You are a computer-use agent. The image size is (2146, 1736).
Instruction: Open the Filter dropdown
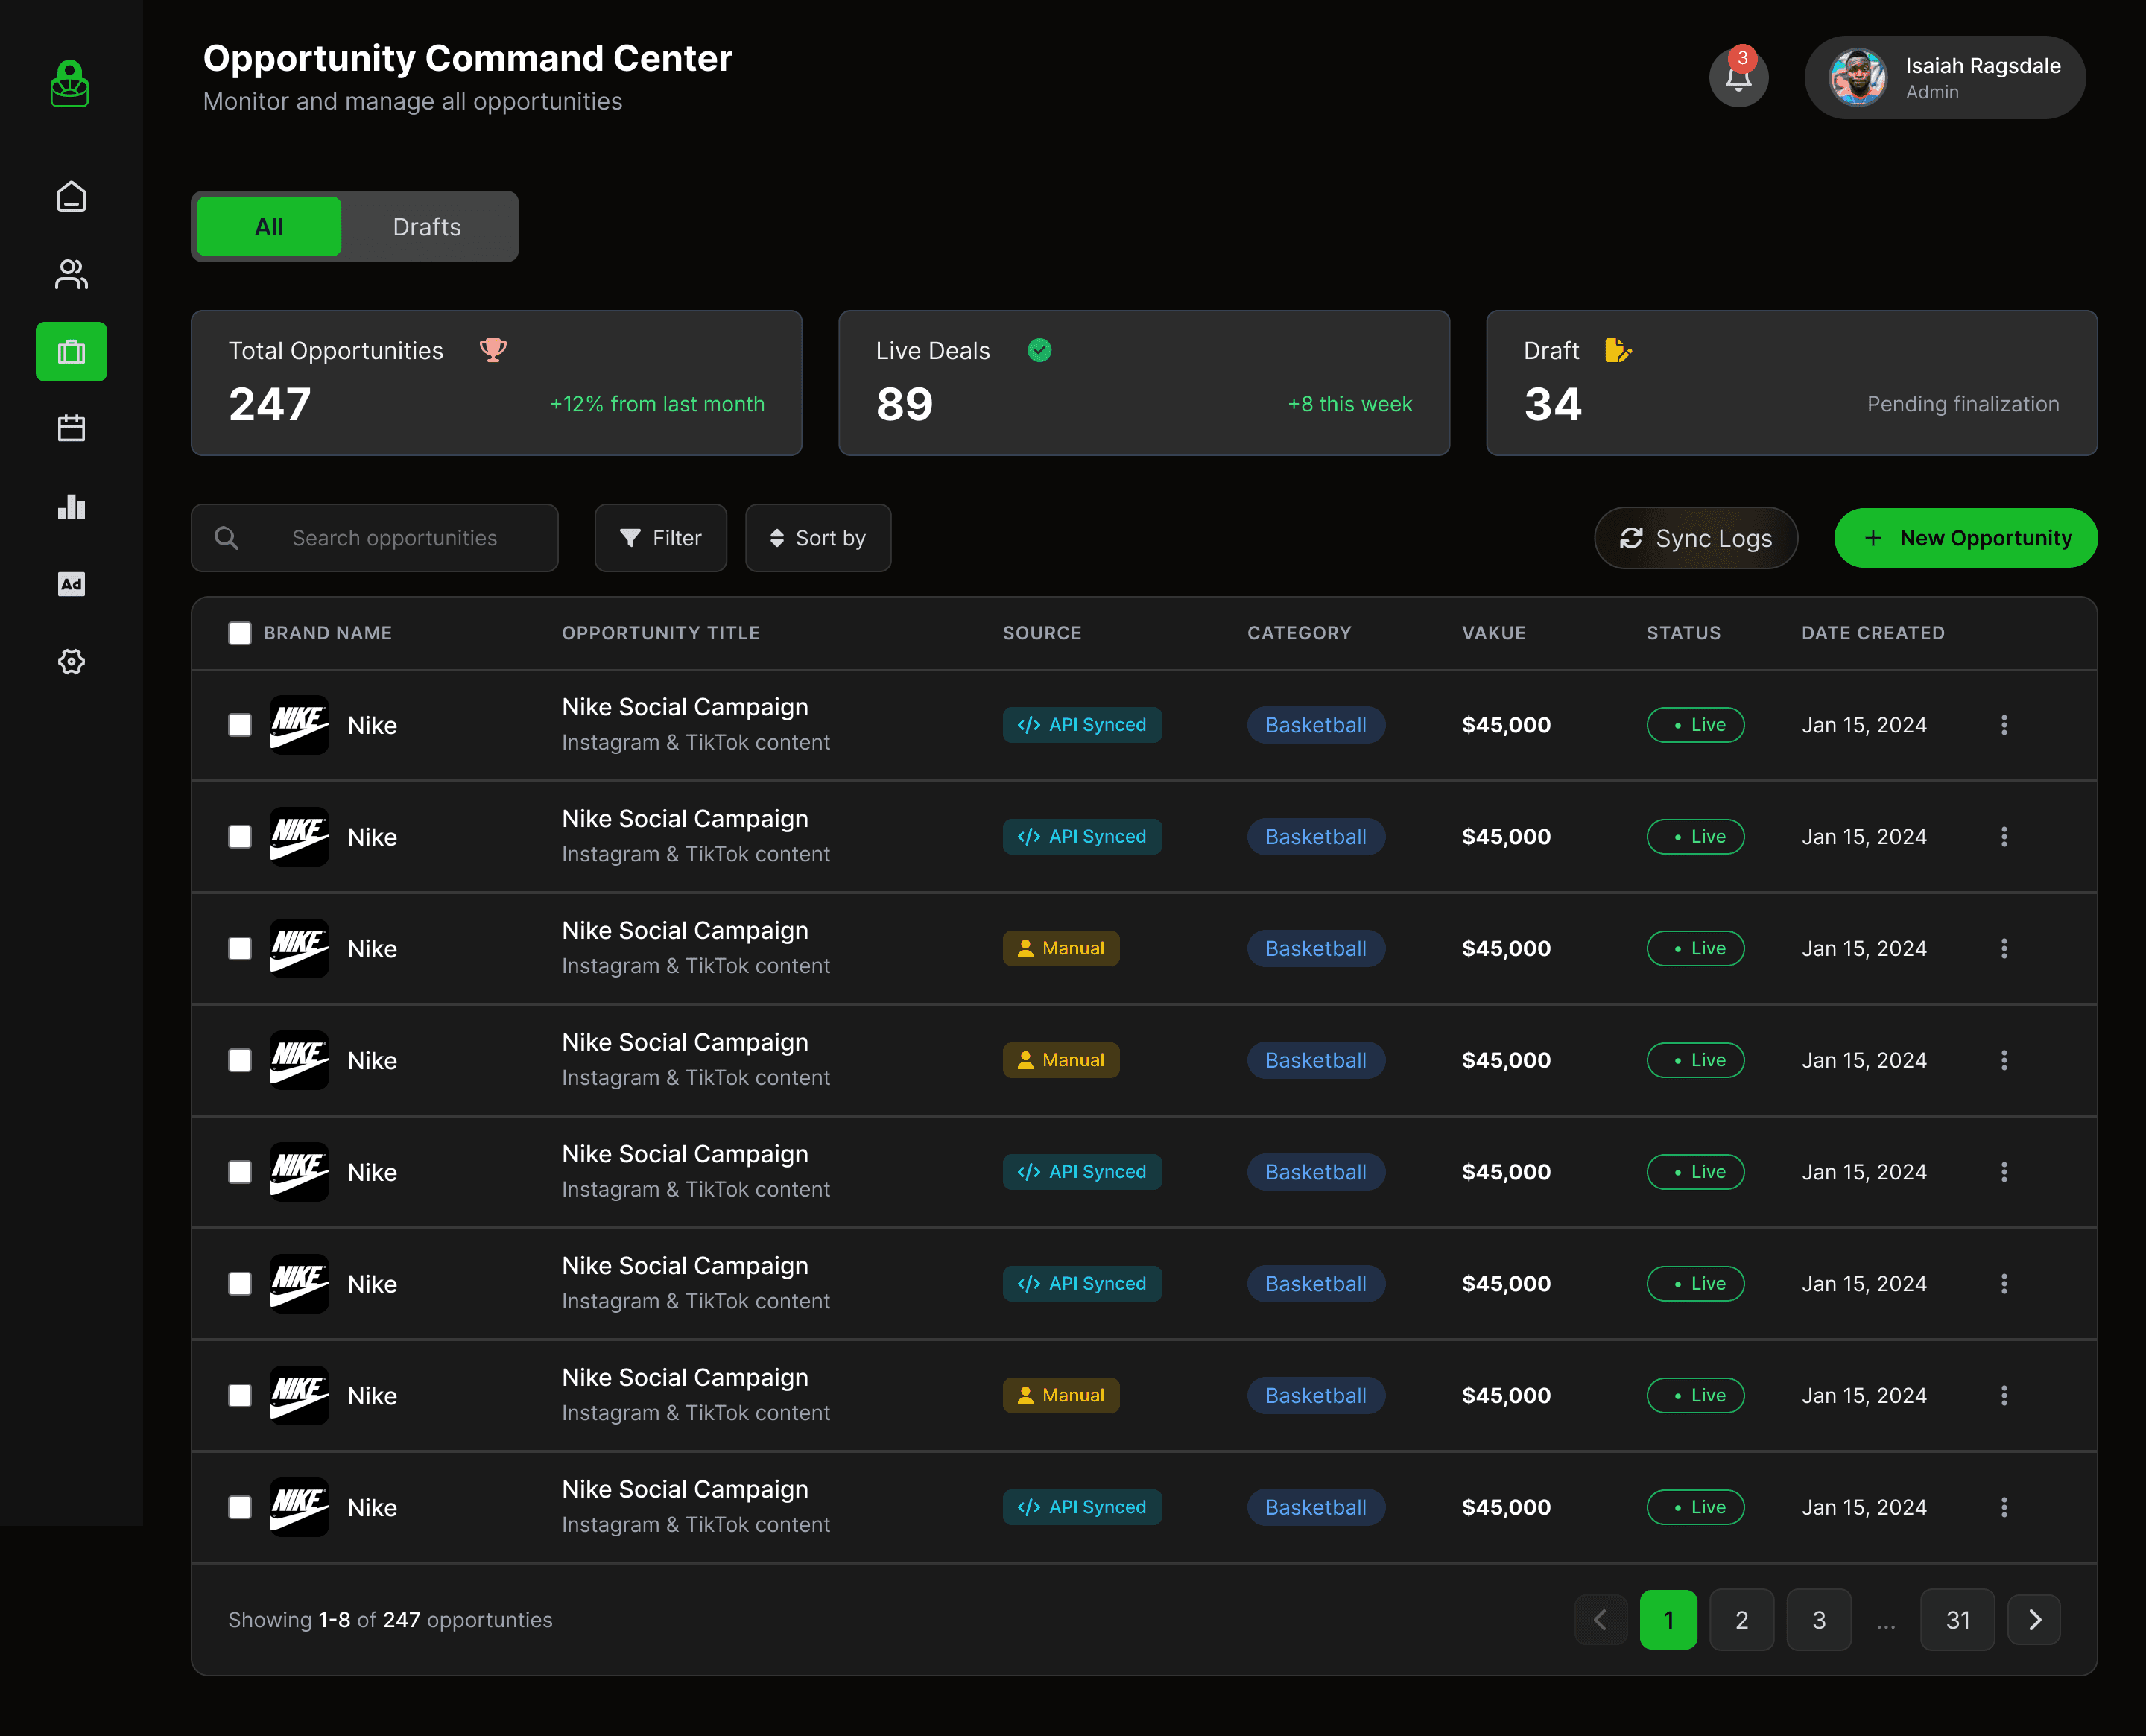660,538
